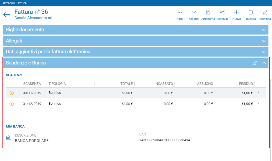Image resolution: width=272 pixels, height=161 pixels.
Task: Click info icon for 31/12/2019 due date
Action: 12,104
